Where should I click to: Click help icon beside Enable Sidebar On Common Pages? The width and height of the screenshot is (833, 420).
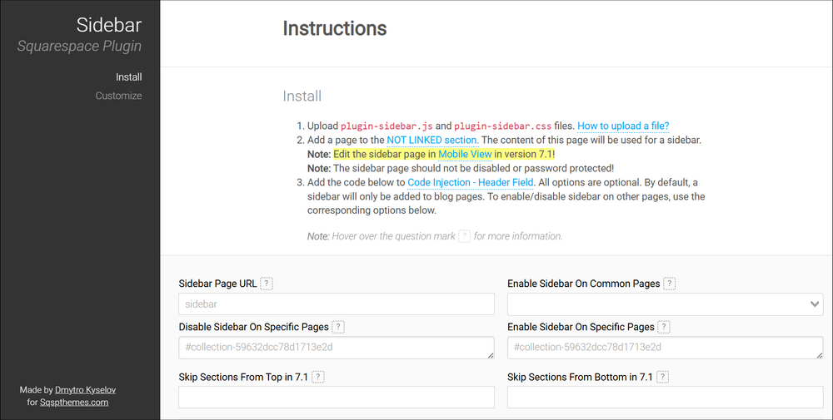tap(670, 284)
